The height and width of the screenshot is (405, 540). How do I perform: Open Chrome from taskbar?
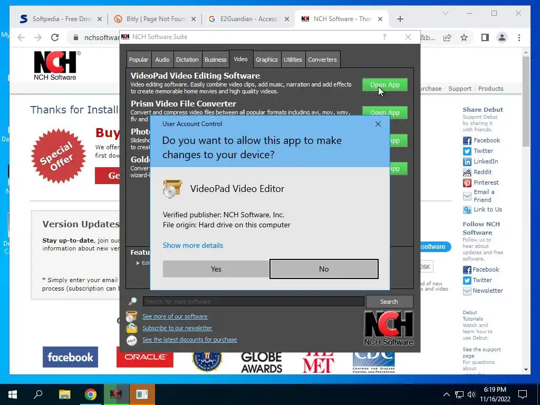[x=91, y=394]
